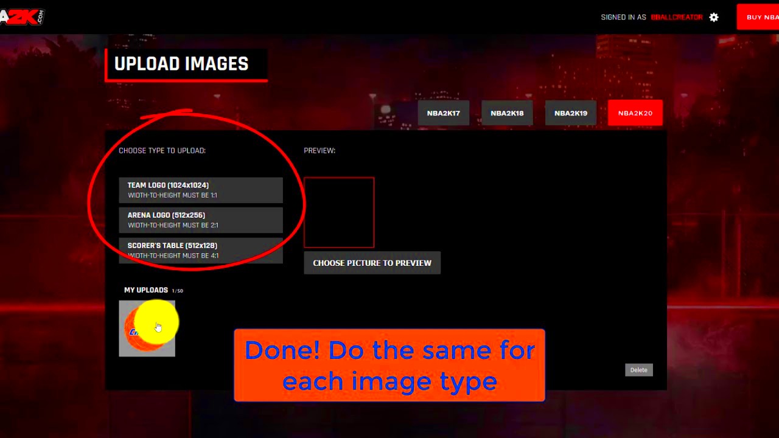This screenshot has height=438, width=779.
Task: Click the My Uploads label
Action: [146, 290]
